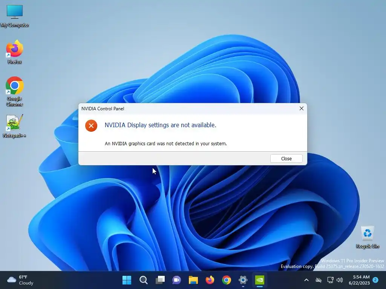Click the X on NVIDIA Control Panel title bar
Viewport: 386px width, 289px height.
coord(301,108)
